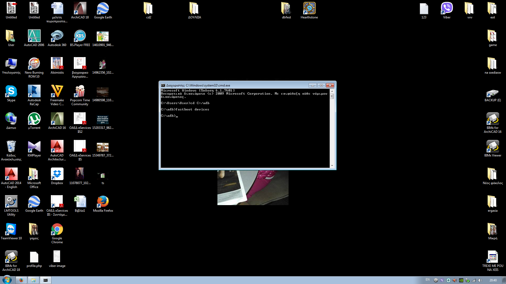Click the Skype desktop shortcut
The image size is (506, 284).
pos(11,92)
